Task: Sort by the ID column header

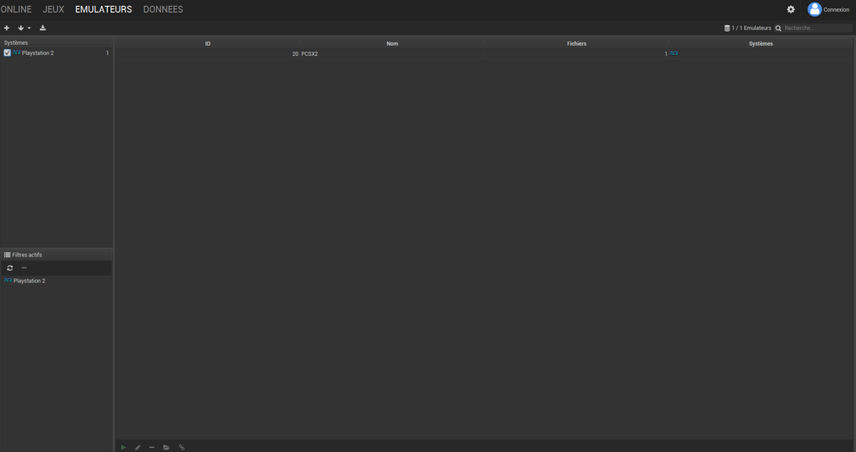Action: pos(207,43)
